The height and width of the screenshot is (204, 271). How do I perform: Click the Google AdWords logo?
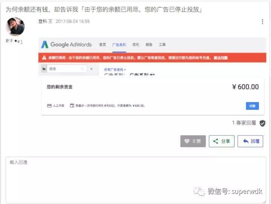[67, 44]
